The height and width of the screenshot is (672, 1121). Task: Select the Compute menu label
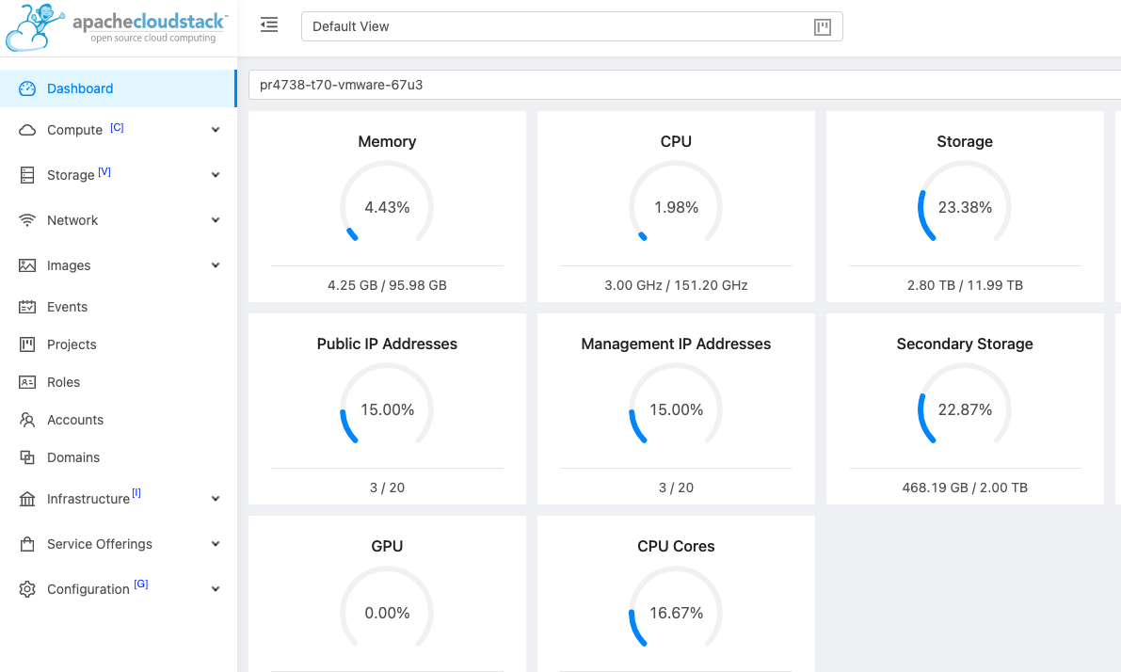tap(74, 130)
